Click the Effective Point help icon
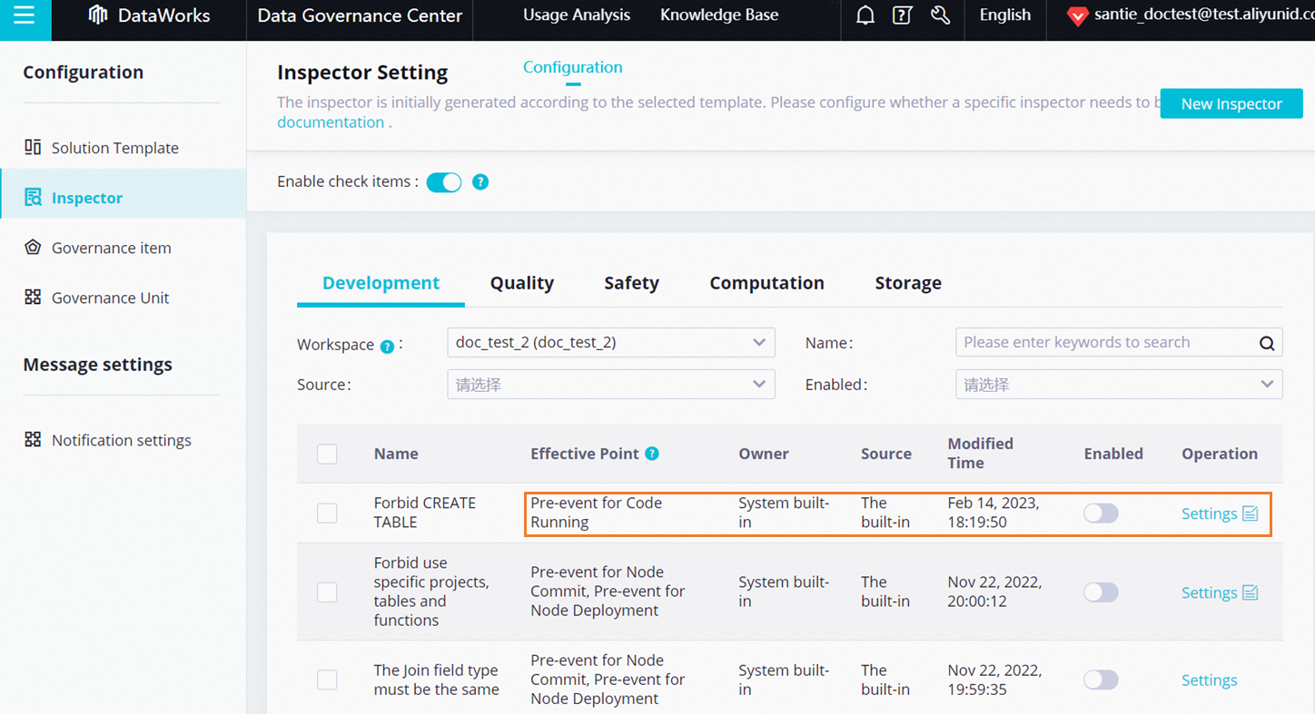This screenshot has height=714, width=1315. click(x=652, y=454)
